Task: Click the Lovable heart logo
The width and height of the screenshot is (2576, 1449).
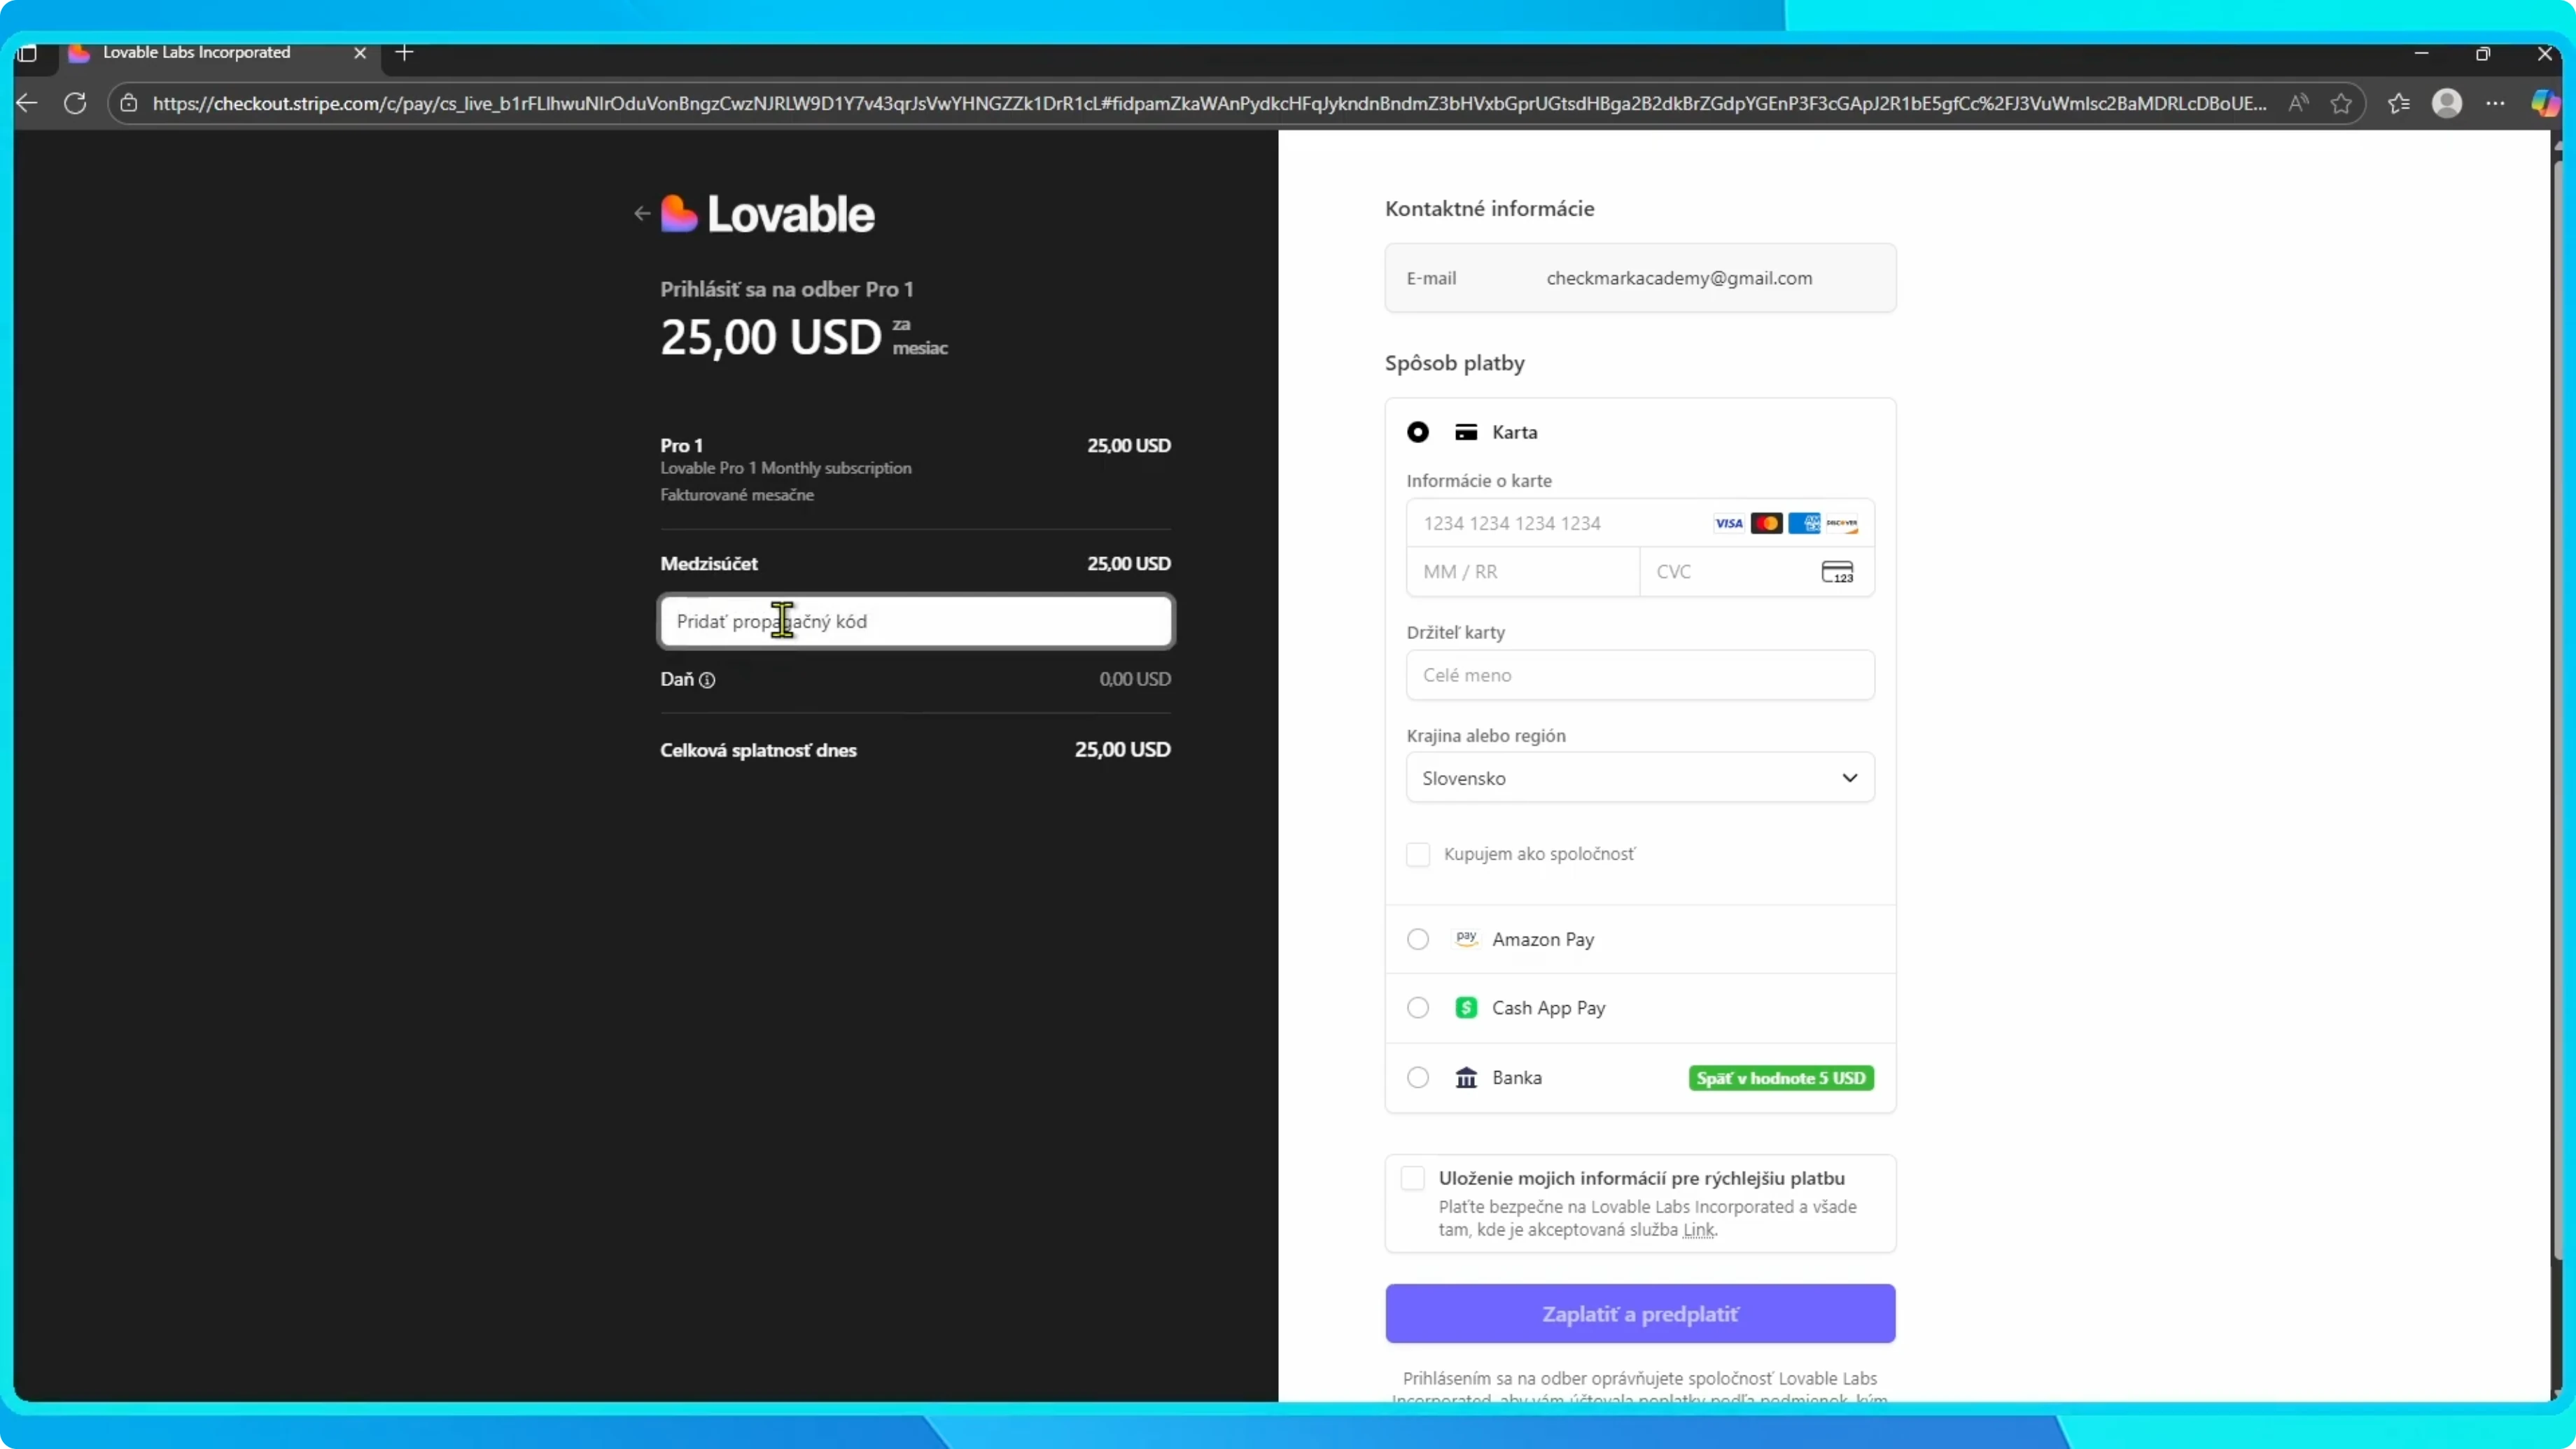Action: [679, 213]
